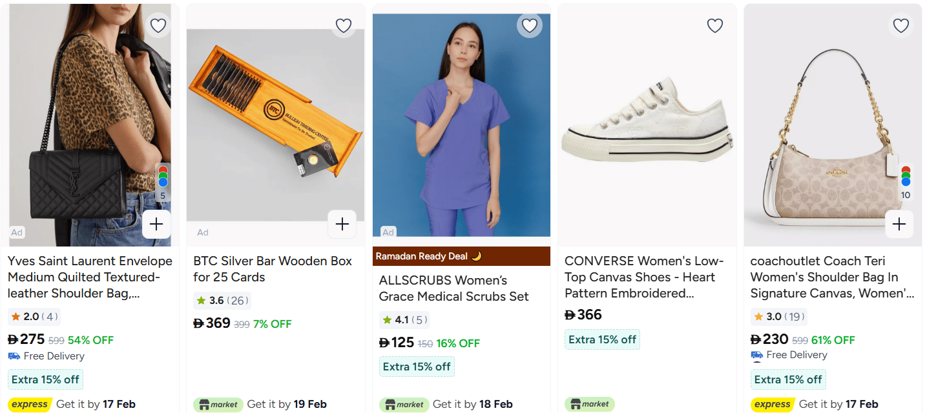The width and height of the screenshot is (936, 413).
Task: Add Yves Saint Laurent bag to cart
Action: click(x=156, y=225)
